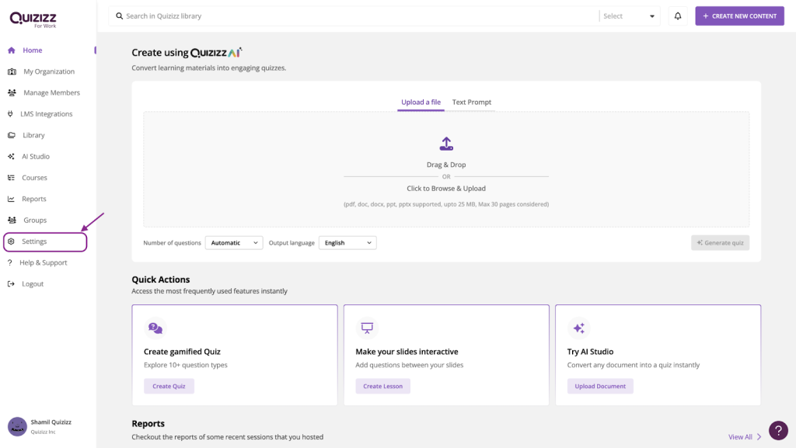Click the Shamil Quizizz profile avatar
The width and height of the screenshot is (796, 448).
pos(17,426)
